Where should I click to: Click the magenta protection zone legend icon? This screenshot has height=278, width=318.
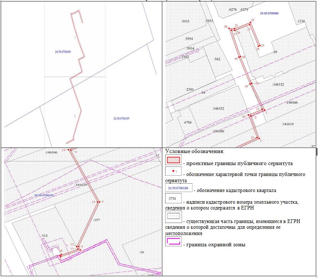(174, 241)
